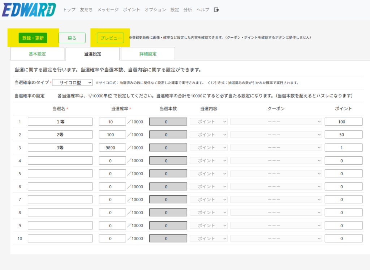This screenshot has height=270, width=370.
Task: Click the empty 当選名 field in row 4
Action: coord(60,161)
